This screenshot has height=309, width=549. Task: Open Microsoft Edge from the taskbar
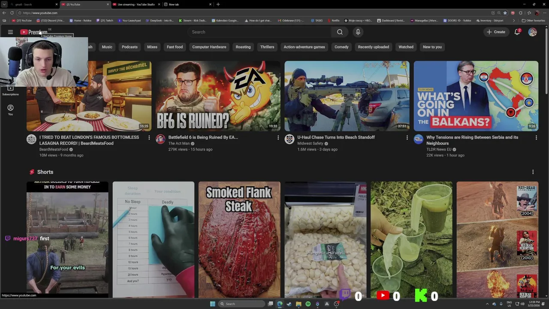[280, 304]
